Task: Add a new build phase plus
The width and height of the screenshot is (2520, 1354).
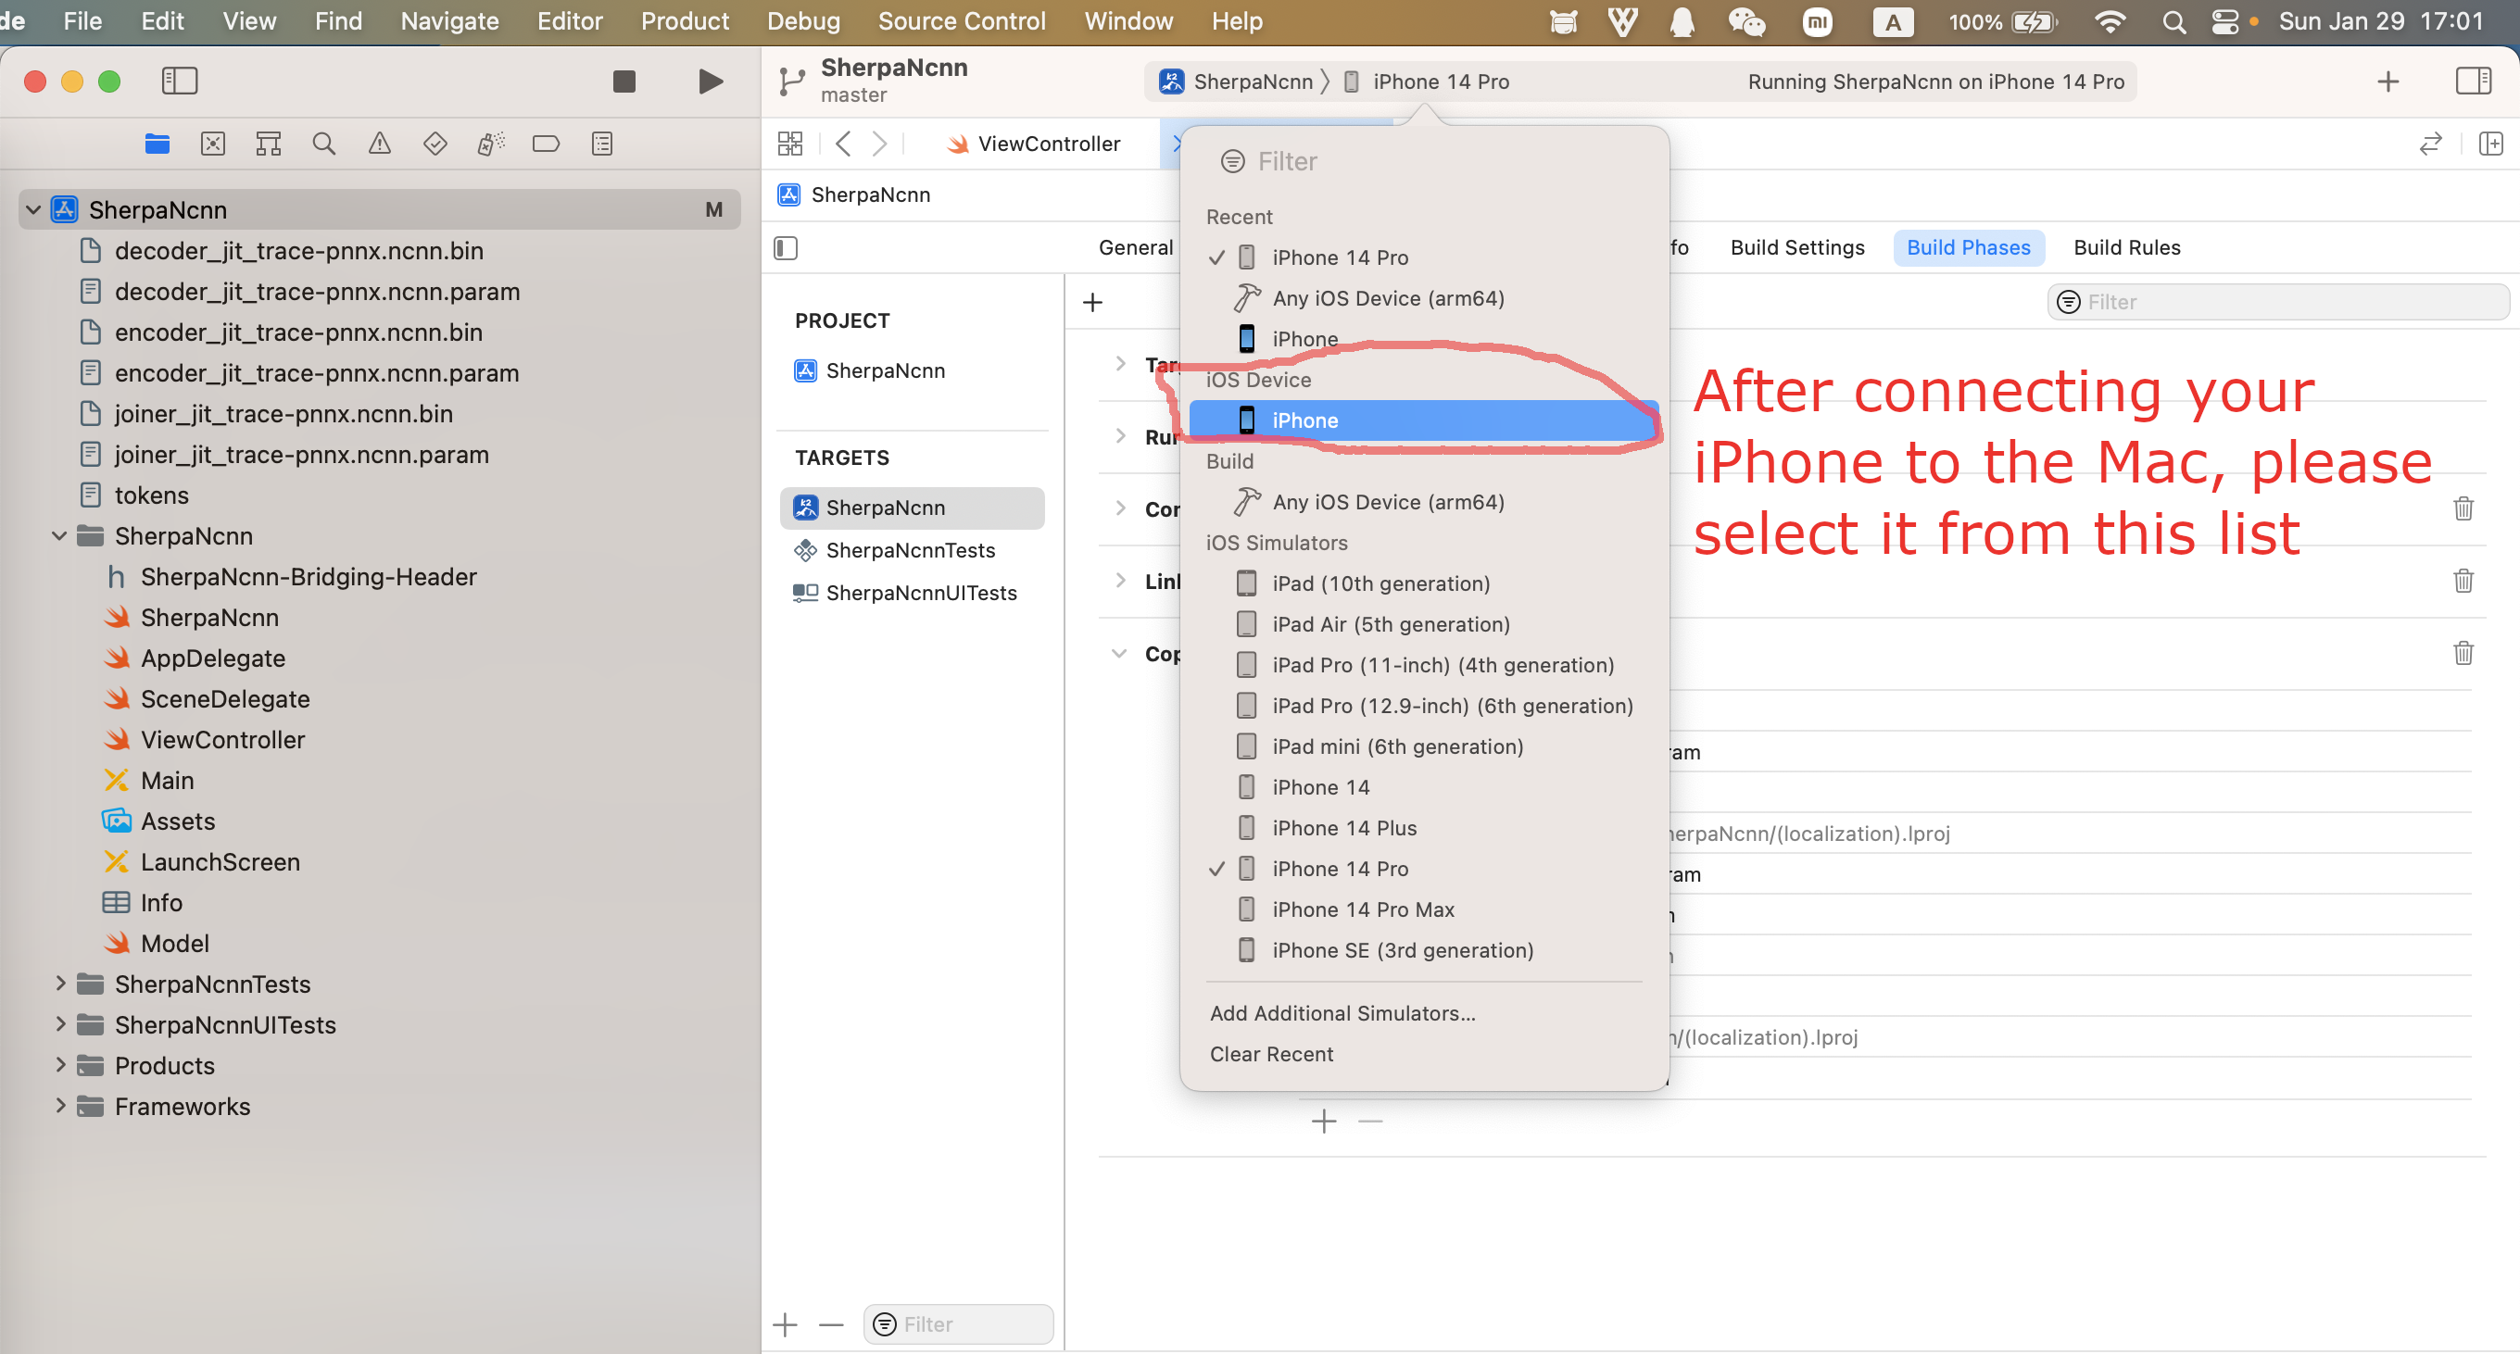Action: point(1092,302)
